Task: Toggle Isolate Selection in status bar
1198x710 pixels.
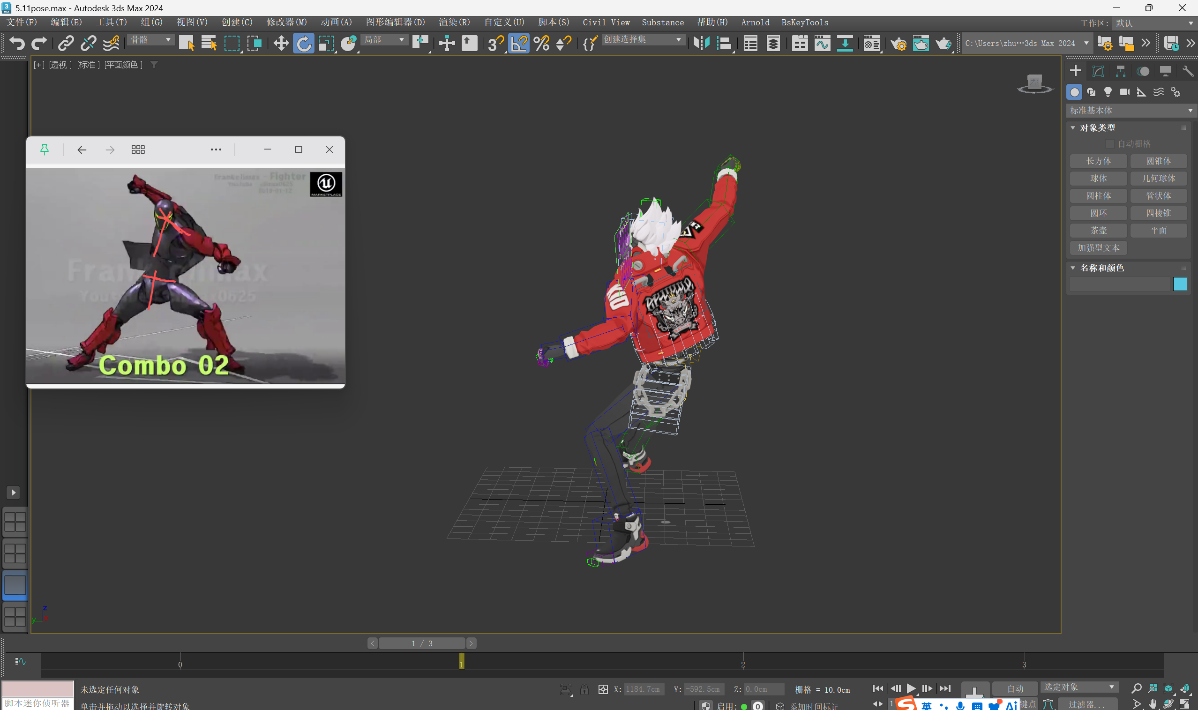Action: pyautogui.click(x=566, y=689)
